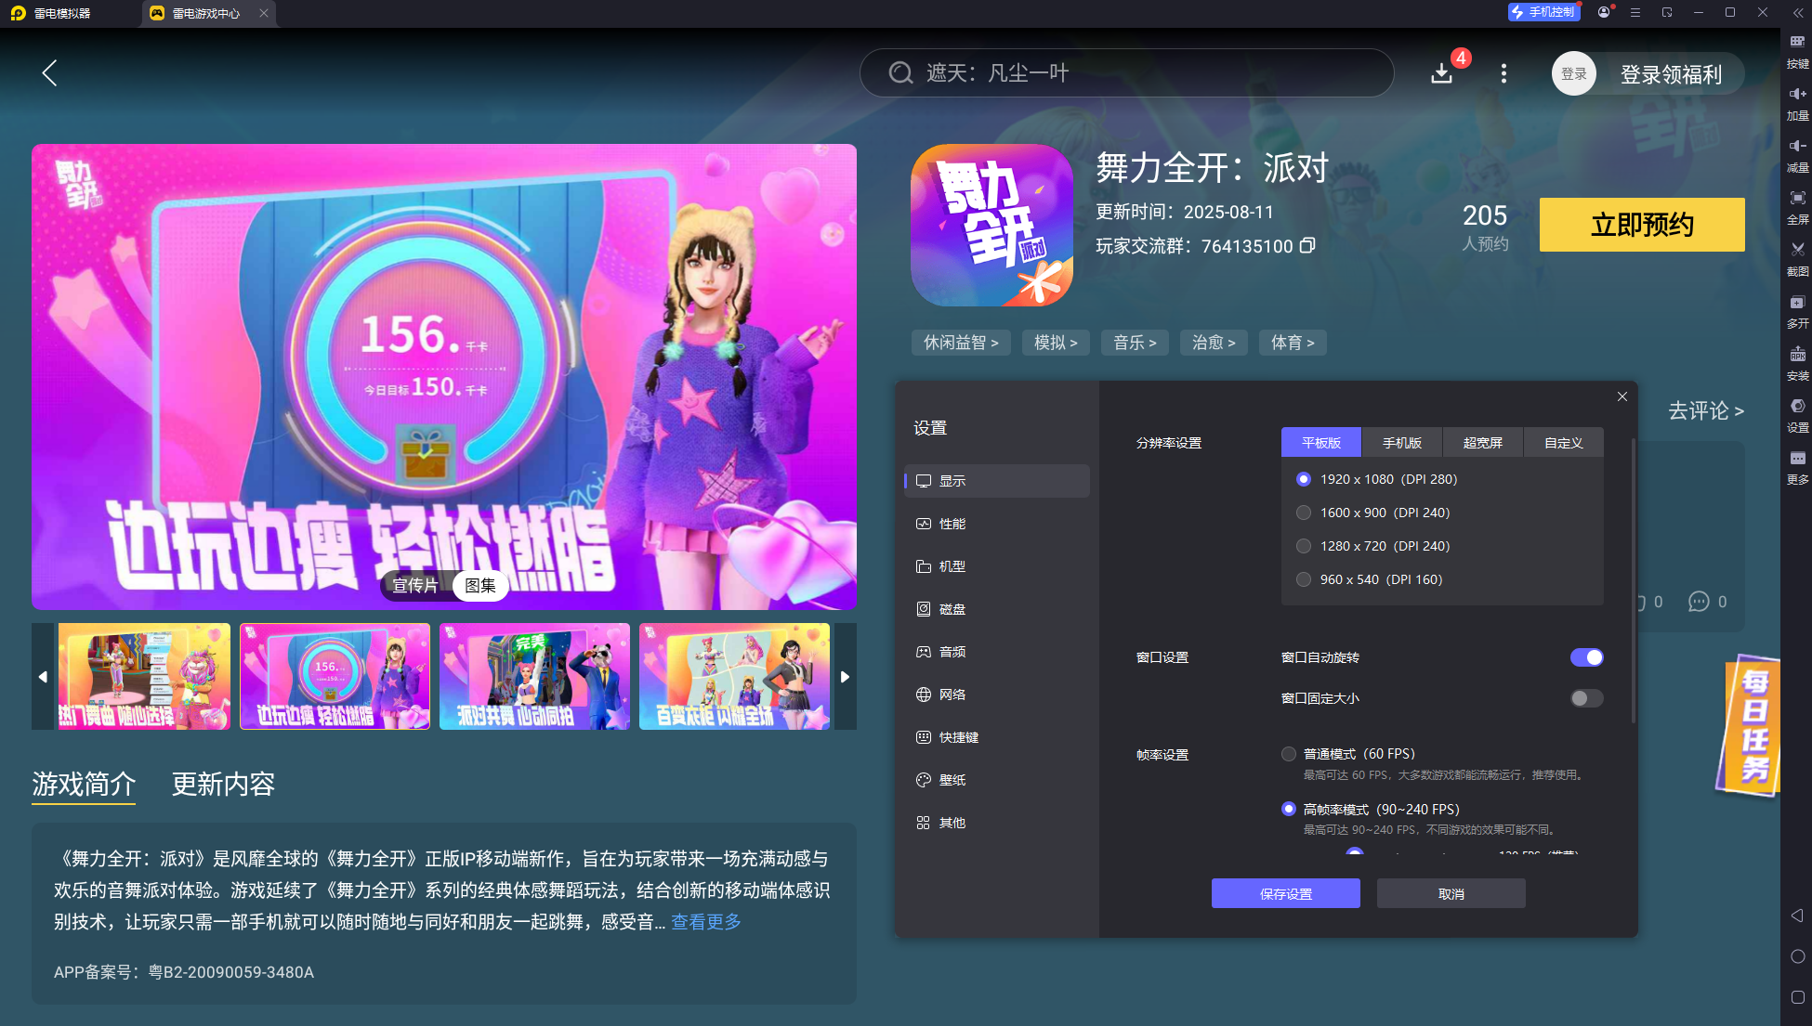
Task: Open the three-dot more menu near search
Action: pyautogui.click(x=1503, y=73)
